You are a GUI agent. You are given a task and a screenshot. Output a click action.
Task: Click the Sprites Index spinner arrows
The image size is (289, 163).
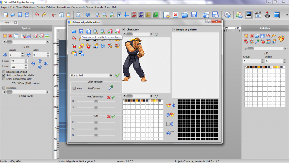[48, 55]
